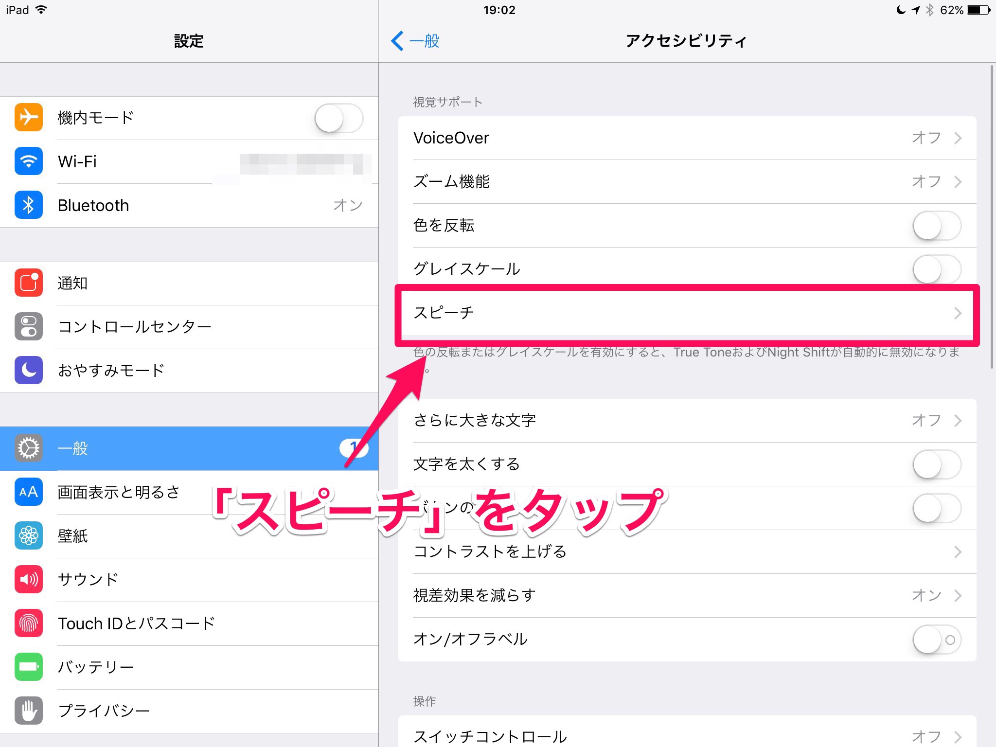
Task: Open the red Notifications (通知) icon
Action: coord(28,283)
